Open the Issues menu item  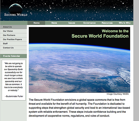[72, 23]
